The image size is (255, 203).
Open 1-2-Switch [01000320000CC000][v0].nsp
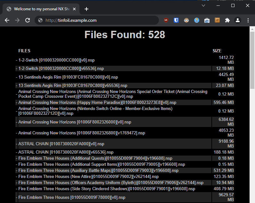tap(56, 60)
